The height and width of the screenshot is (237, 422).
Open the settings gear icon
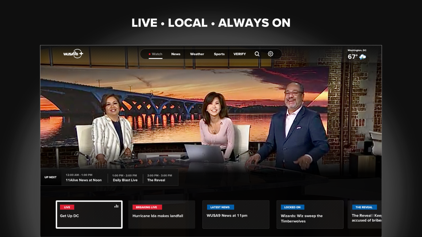(271, 54)
